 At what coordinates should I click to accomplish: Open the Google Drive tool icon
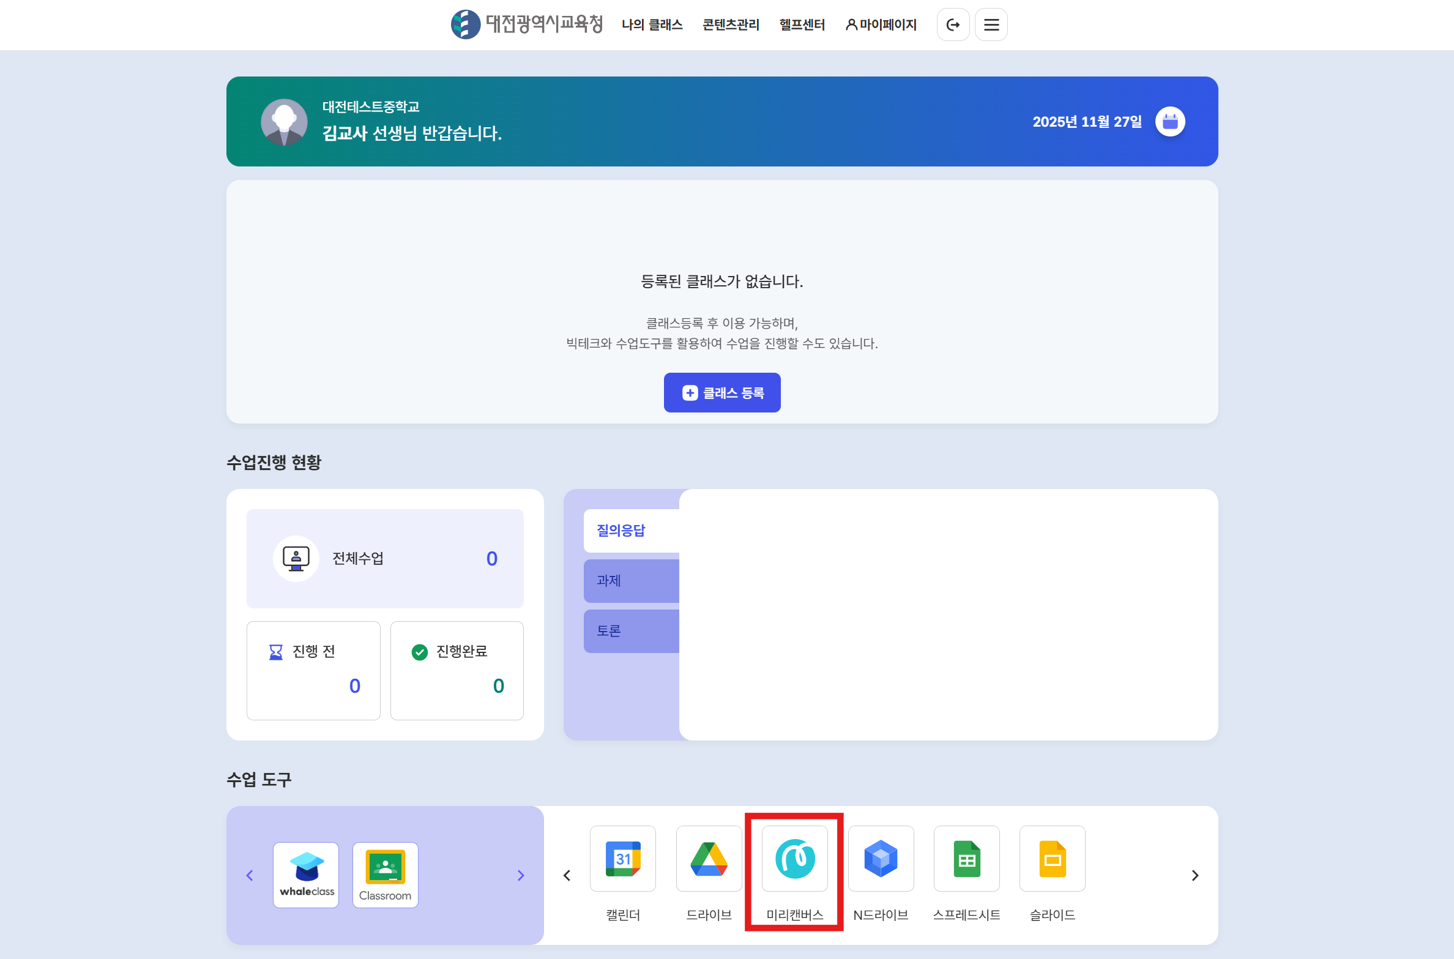[x=709, y=858]
